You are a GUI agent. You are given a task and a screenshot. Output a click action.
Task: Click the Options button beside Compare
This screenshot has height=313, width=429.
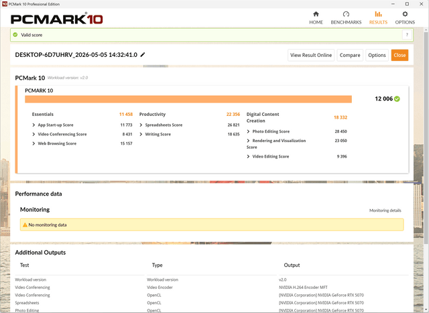pos(377,55)
